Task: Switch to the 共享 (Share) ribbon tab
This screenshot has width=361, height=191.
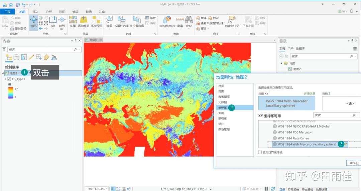Action: pyautogui.click(x=102, y=12)
